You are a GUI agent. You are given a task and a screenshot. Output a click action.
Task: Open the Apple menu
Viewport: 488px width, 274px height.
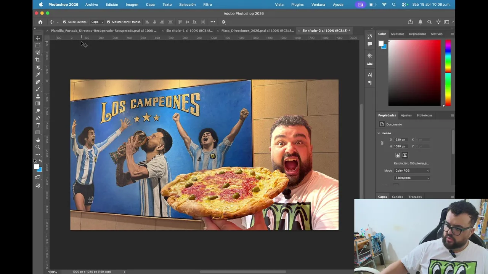pos(41,5)
